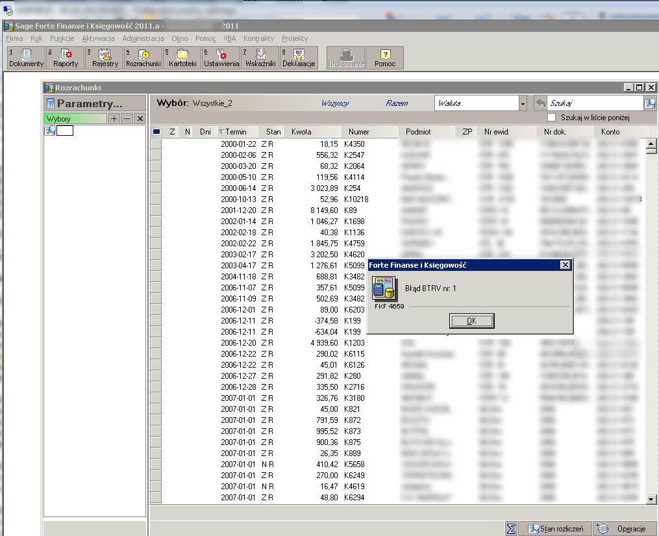
Task: Toggle row selector for K1698 row
Action: 156,222
